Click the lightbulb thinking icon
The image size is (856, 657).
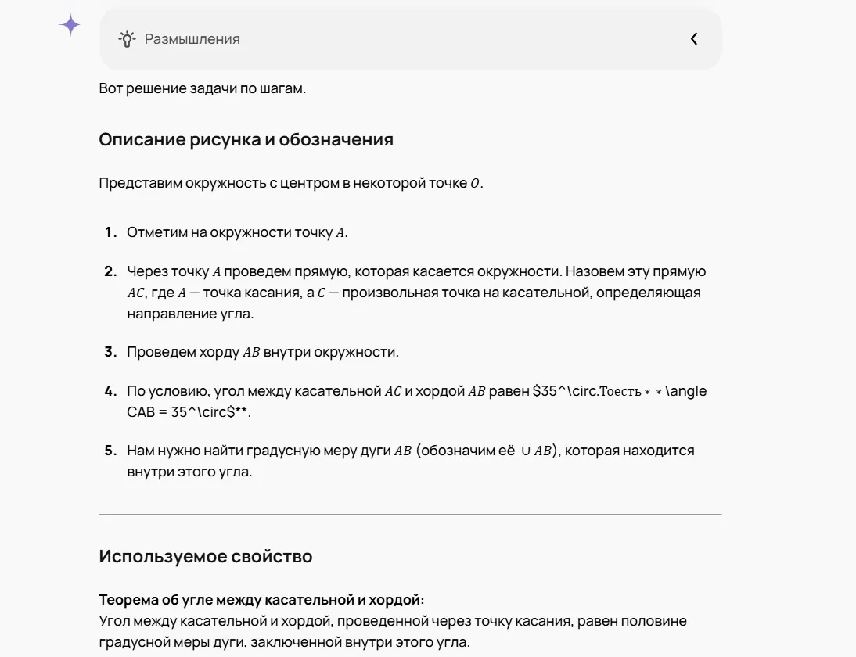click(x=127, y=39)
